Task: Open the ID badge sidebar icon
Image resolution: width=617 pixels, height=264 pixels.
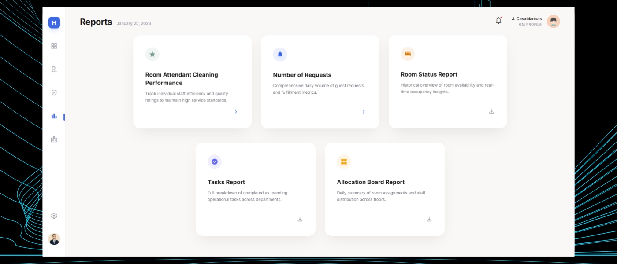Action: (x=54, y=139)
